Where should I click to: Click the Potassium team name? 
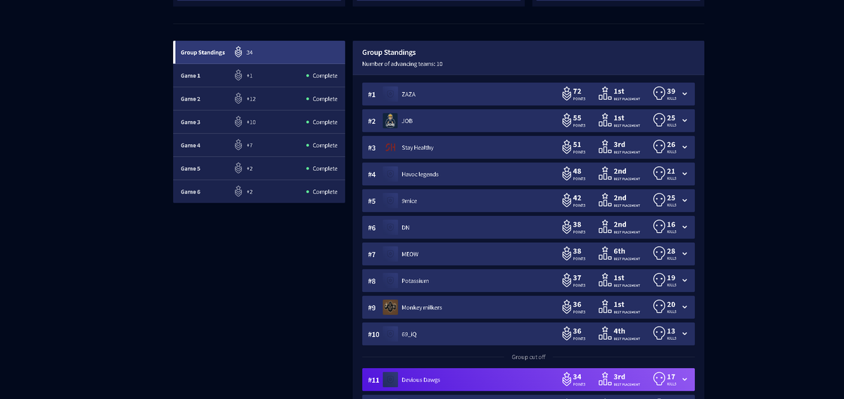pos(415,281)
